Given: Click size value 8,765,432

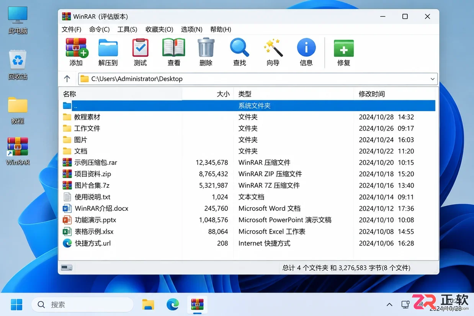Looking at the screenshot, I should 213,174.
